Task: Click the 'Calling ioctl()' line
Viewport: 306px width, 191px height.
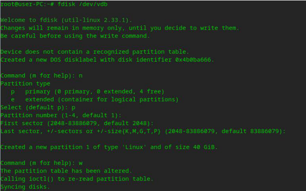Action: (x=76, y=179)
